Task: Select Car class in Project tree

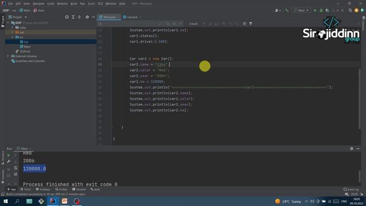Action: pyautogui.click(x=26, y=42)
